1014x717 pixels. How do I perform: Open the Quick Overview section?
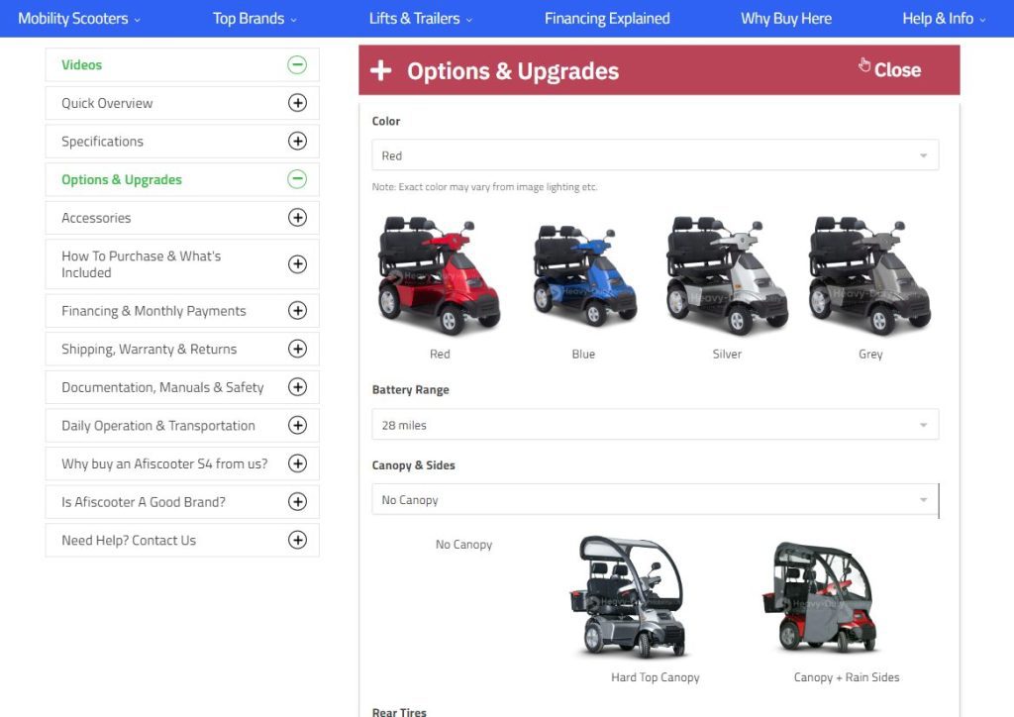[x=182, y=103]
